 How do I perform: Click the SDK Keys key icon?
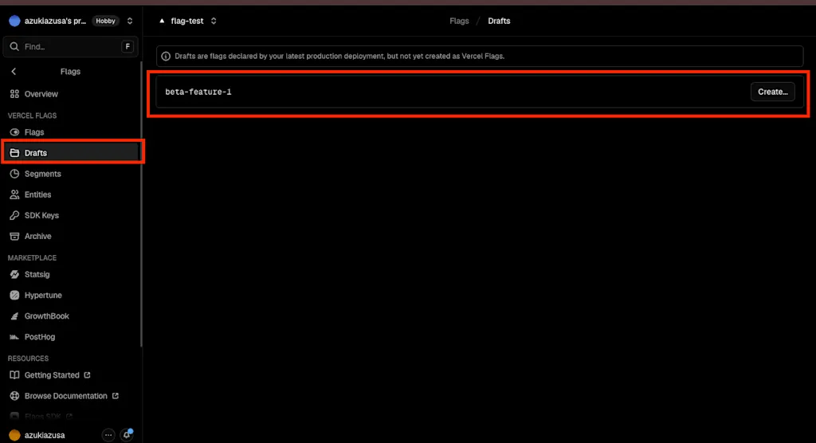click(x=14, y=215)
